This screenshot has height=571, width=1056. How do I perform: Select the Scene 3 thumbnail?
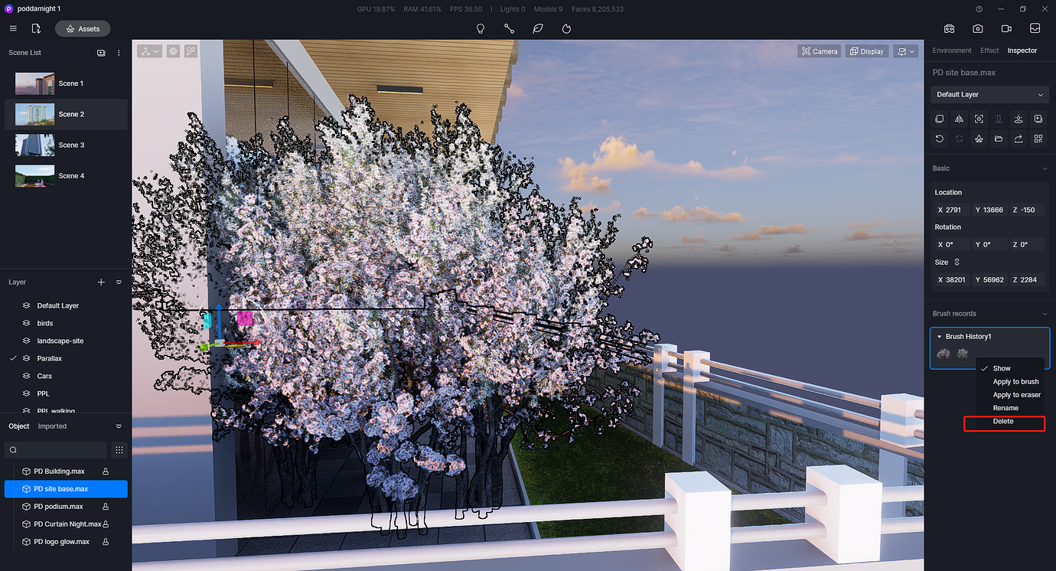click(34, 145)
